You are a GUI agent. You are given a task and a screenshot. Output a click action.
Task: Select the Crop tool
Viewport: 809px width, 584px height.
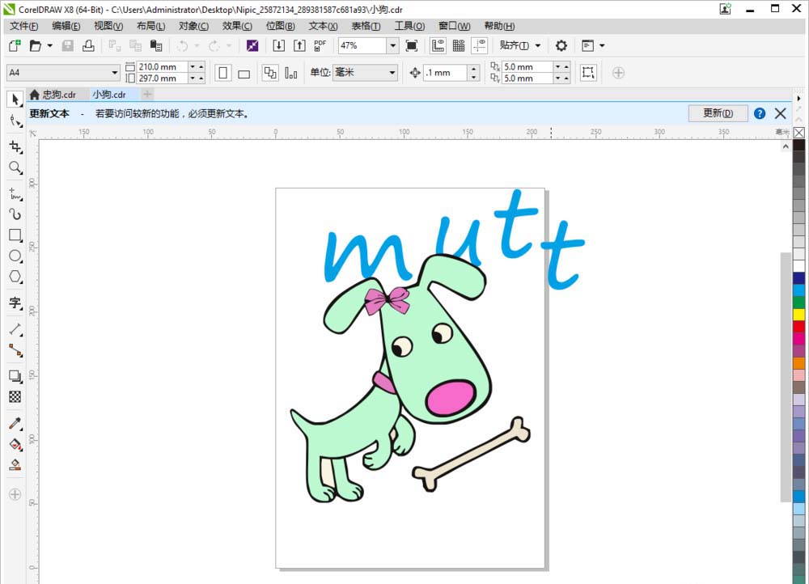click(x=15, y=147)
